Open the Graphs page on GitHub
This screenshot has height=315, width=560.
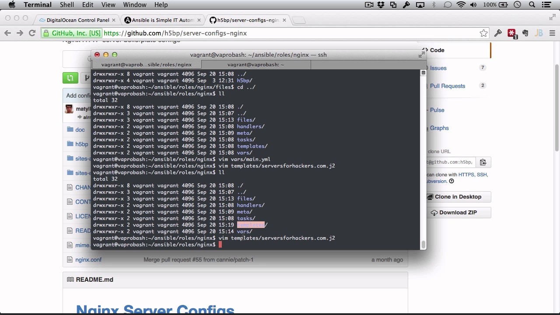[439, 128]
